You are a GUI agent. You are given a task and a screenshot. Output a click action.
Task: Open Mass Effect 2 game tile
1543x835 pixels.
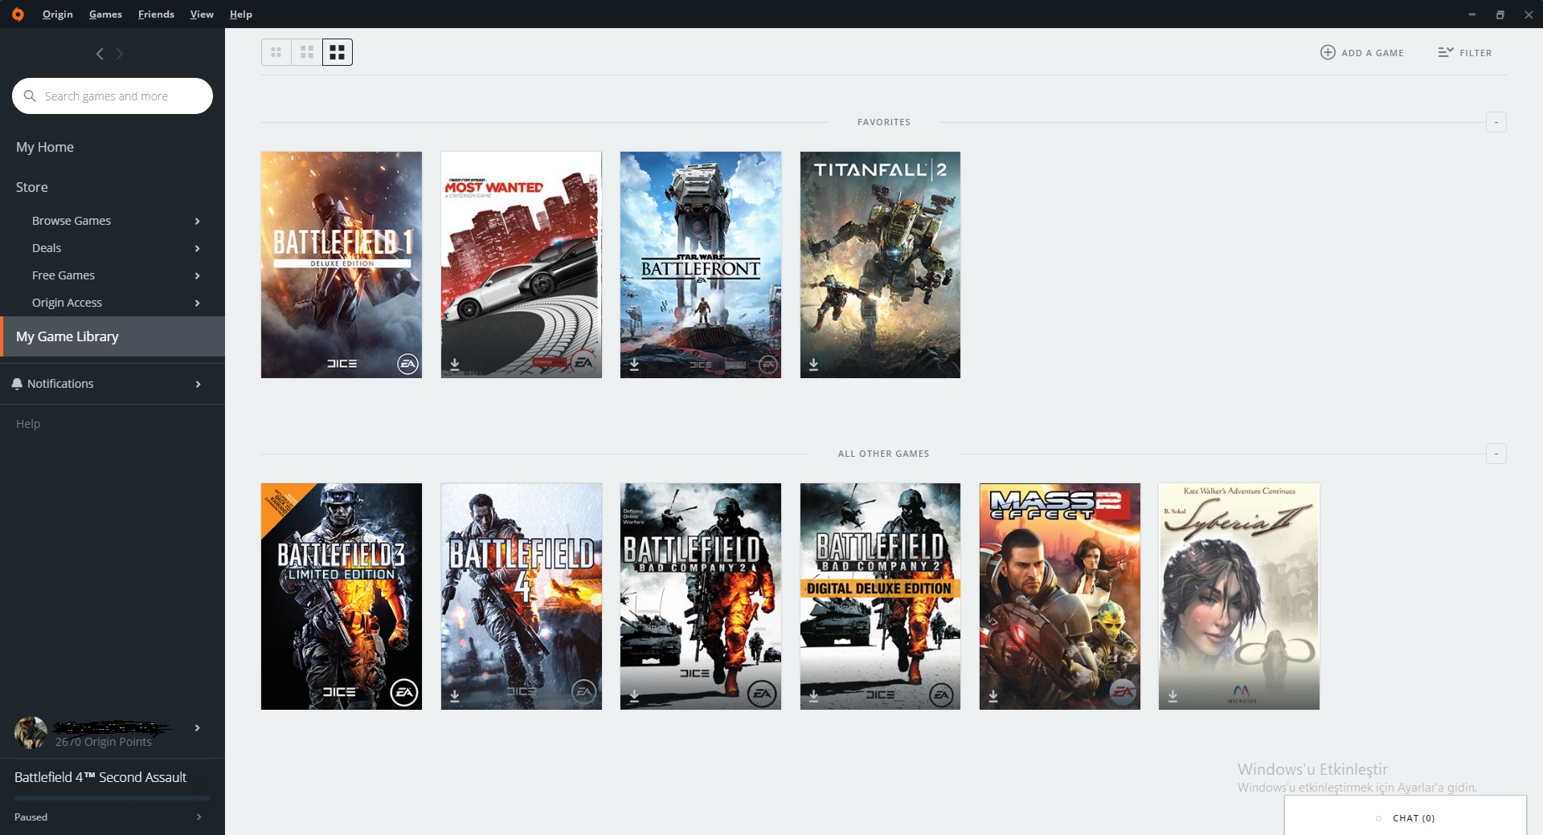point(1060,597)
